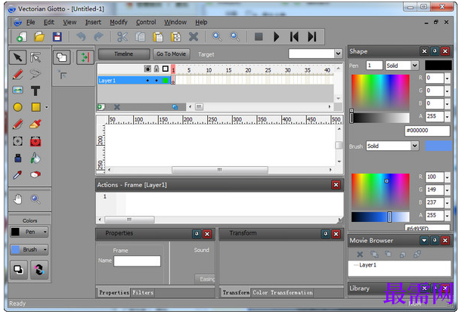Open the Pen style Solid dropdown
This screenshot has width=468, height=317.
[414, 66]
